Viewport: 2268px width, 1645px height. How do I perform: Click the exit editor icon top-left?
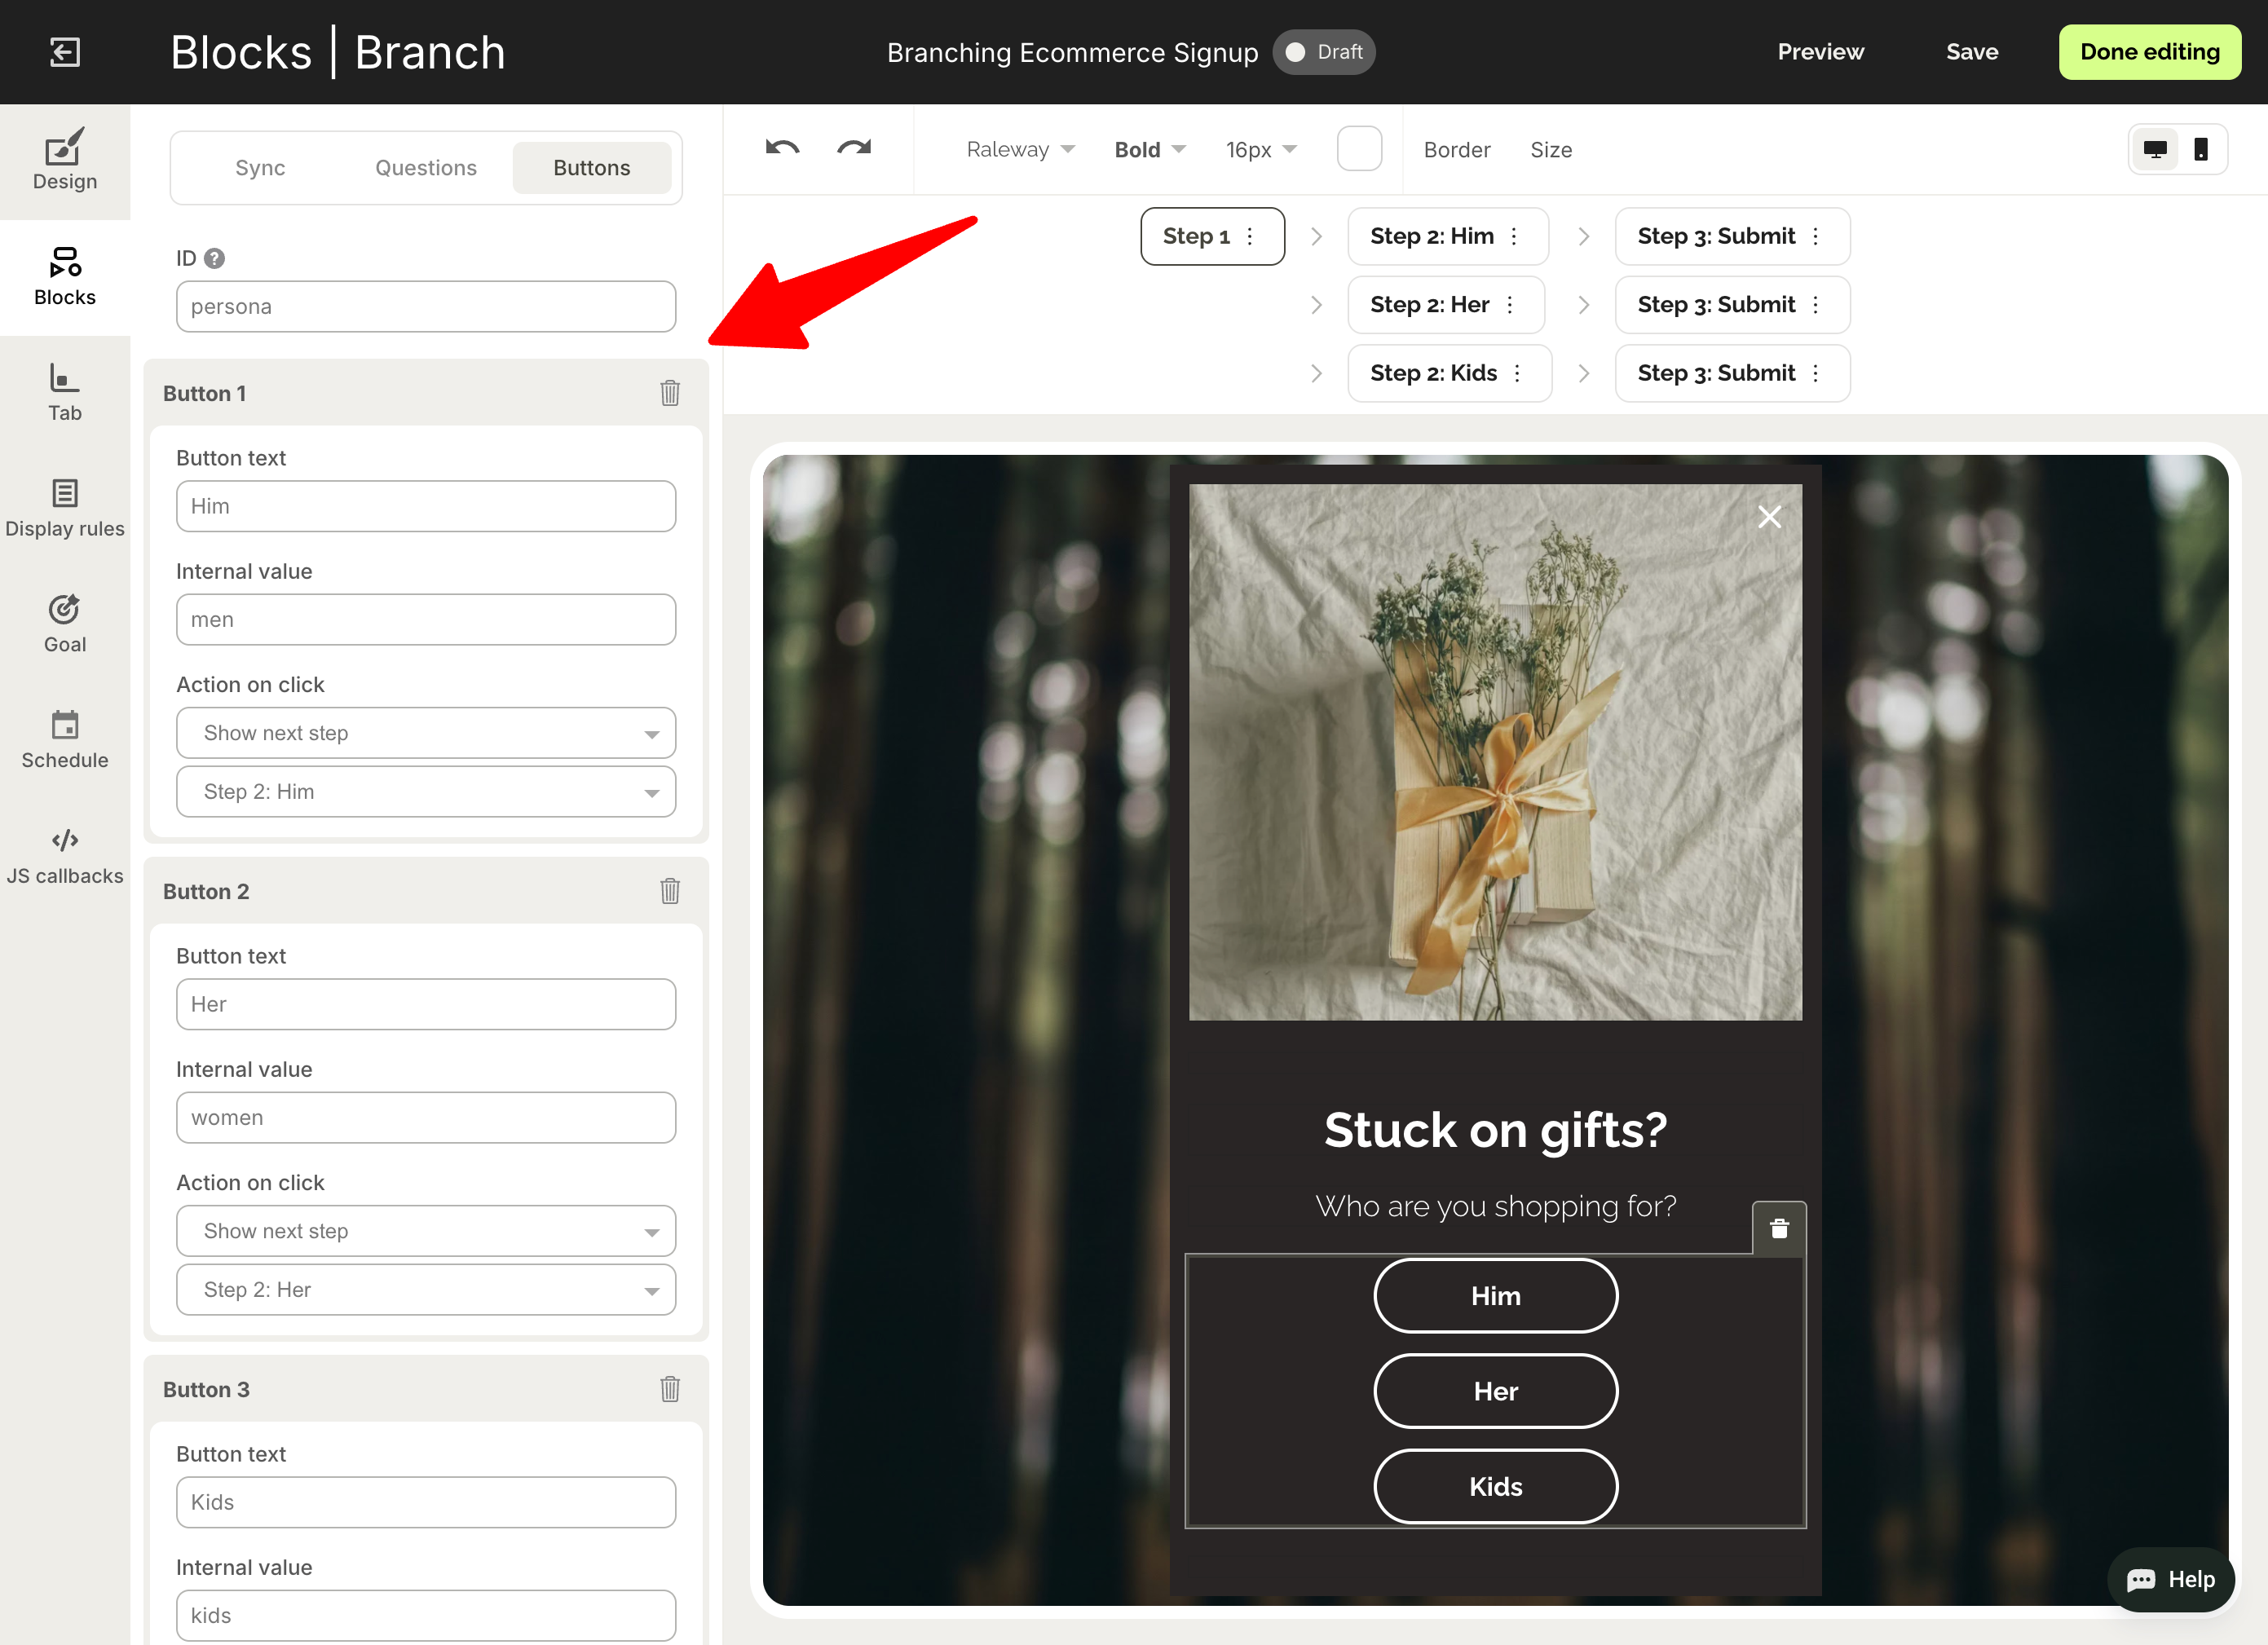(65, 52)
